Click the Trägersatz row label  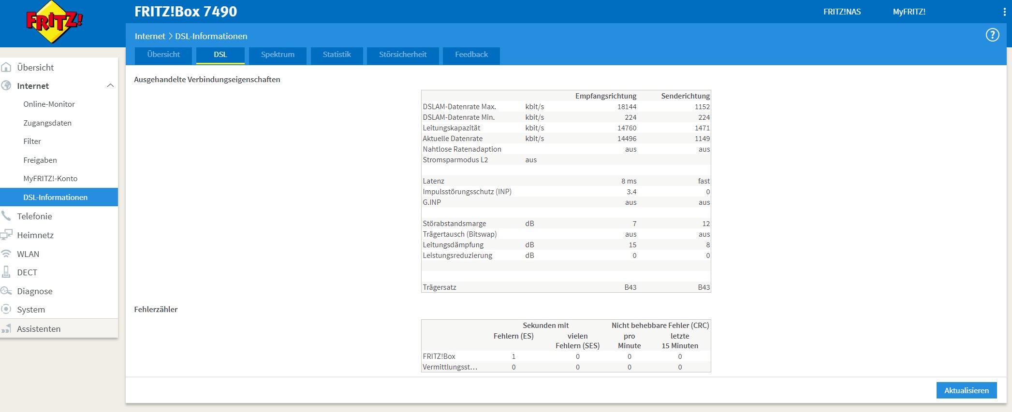tap(440, 287)
